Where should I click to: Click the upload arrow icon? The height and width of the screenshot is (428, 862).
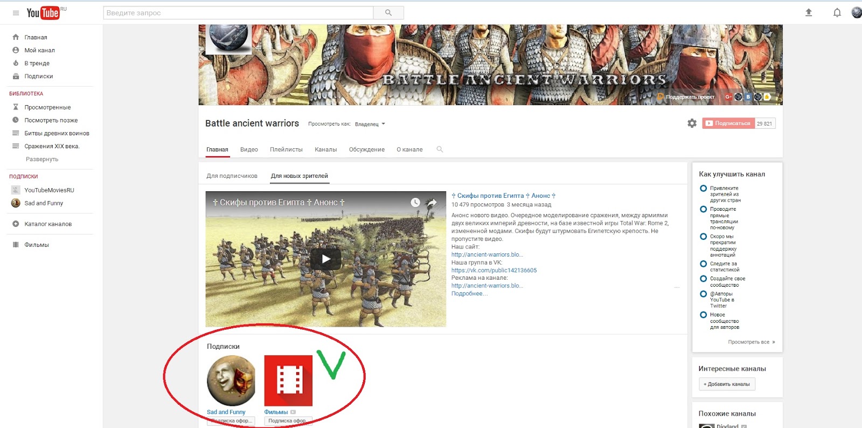(x=809, y=12)
